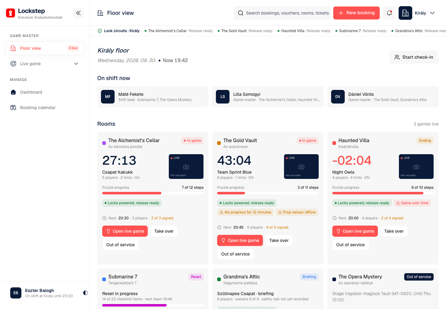Click the Briefing badge on Grandma's Attic
Viewport: 446px width, 309px height.
tap(309, 277)
